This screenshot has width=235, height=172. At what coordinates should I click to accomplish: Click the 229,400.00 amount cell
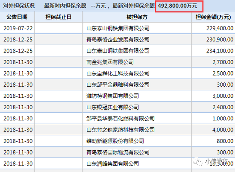[x=220, y=28]
